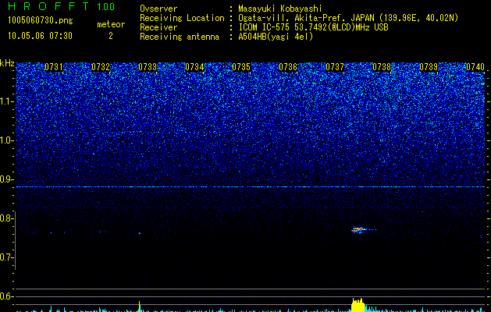Click the Ovserver label
491x312 pixels.
coord(158,9)
